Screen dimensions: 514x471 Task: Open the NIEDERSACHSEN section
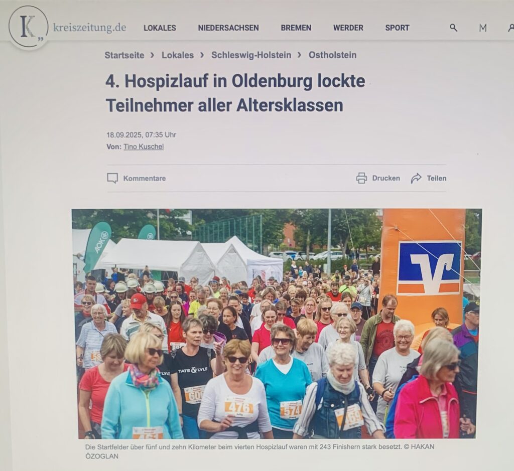coord(228,28)
